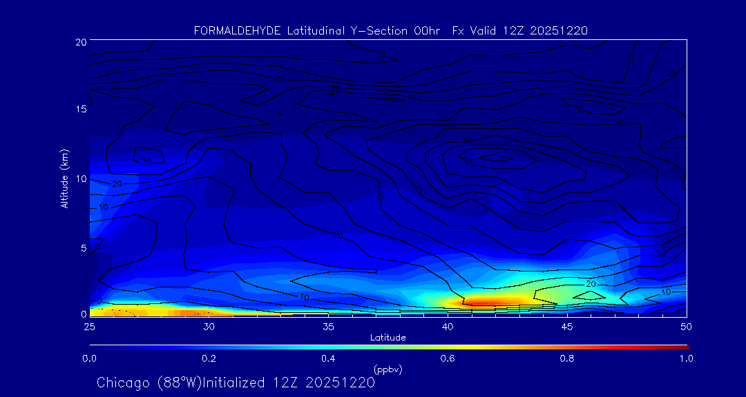Click the '(ppbv)' units label

[x=388, y=369]
